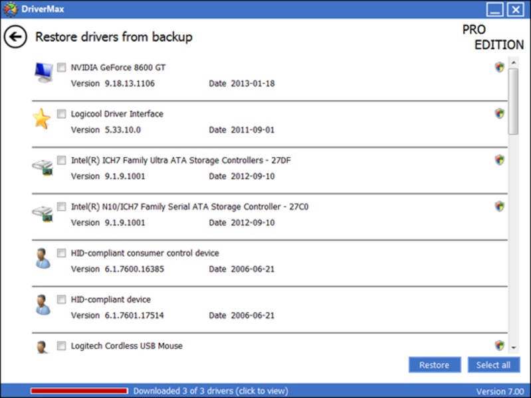The width and height of the screenshot is (531, 398).
Task: Minimize the DriverMax window
Action: [495, 9]
